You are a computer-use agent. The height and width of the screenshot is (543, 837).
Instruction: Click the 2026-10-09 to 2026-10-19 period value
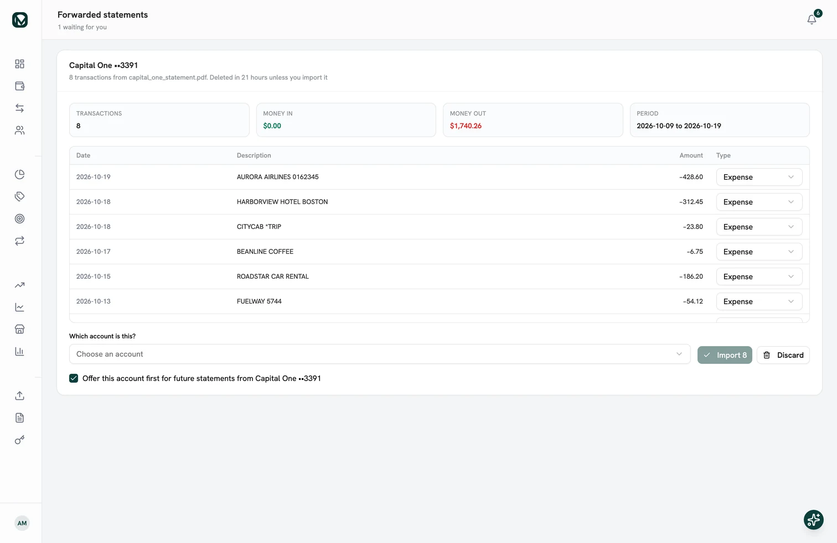pyautogui.click(x=679, y=126)
